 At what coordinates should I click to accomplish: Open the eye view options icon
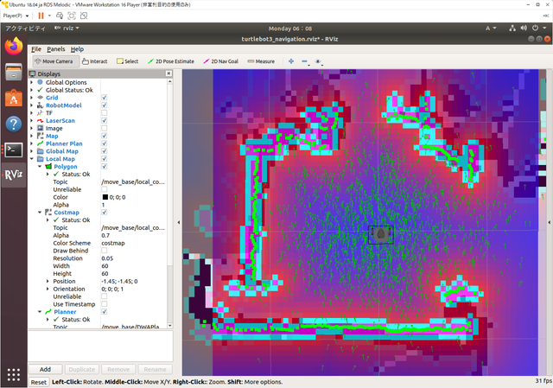click(318, 61)
